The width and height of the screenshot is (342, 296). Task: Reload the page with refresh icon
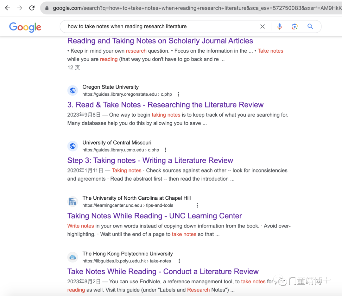32,8
